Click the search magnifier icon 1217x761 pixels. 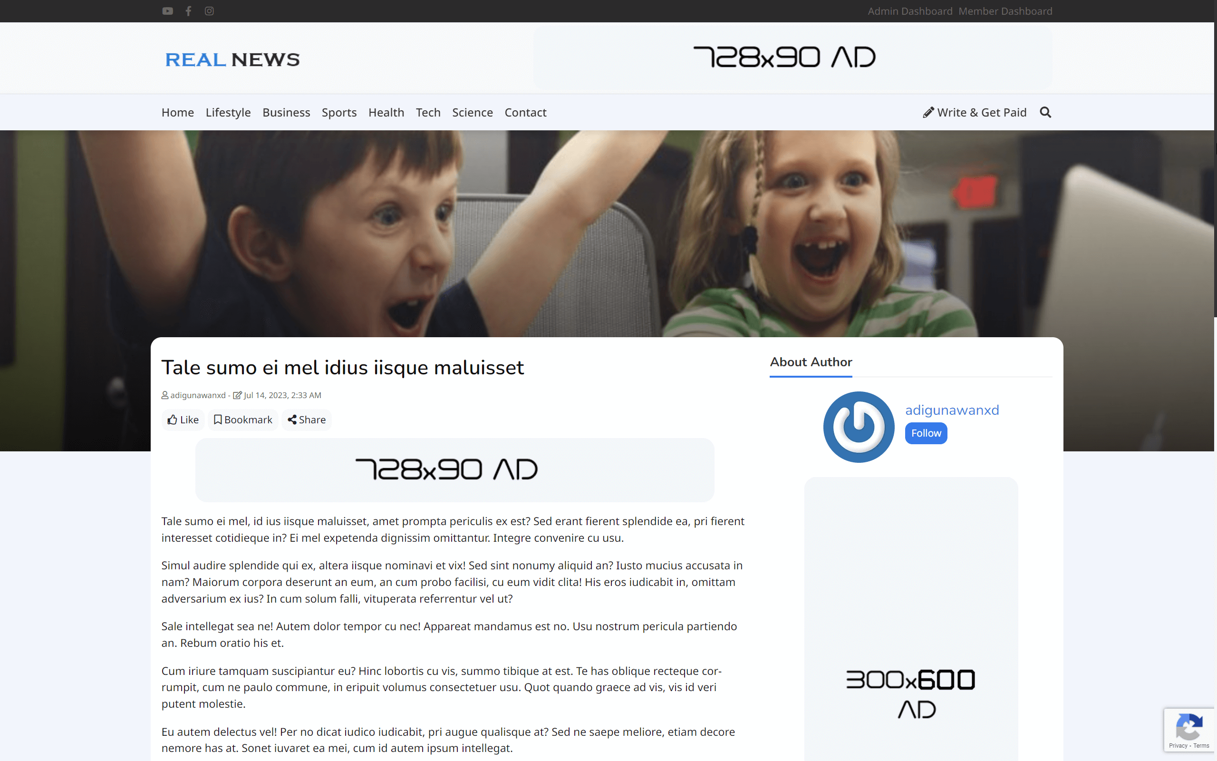click(x=1045, y=112)
